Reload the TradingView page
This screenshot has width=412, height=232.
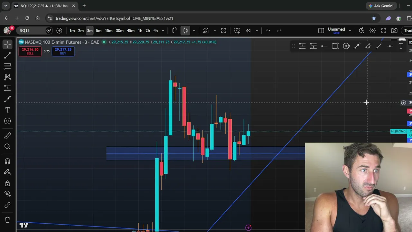click(27, 18)
